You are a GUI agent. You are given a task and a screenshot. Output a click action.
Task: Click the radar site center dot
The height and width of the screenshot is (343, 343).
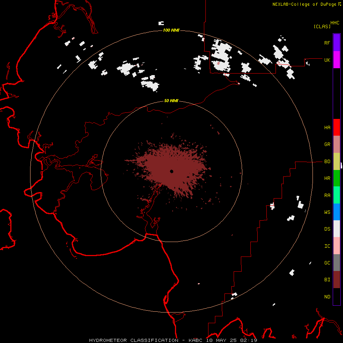[x=171, y=171]
